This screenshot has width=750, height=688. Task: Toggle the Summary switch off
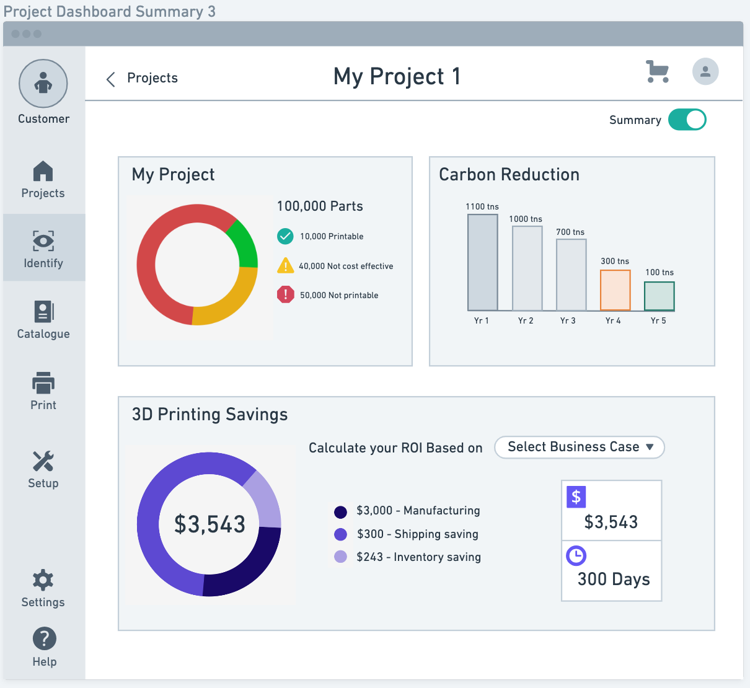pos(687,120)
